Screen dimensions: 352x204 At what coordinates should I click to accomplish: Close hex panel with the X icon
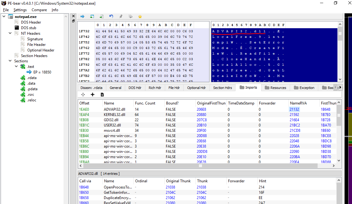click(73, 16)
